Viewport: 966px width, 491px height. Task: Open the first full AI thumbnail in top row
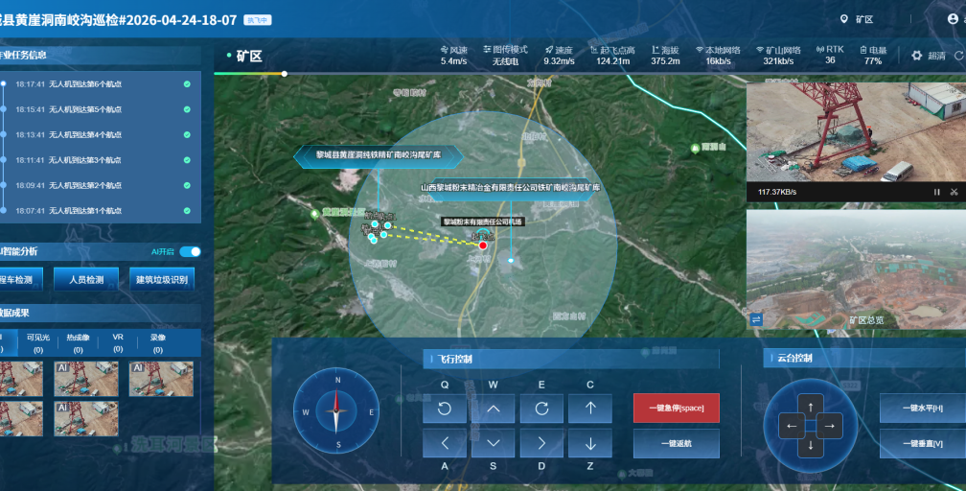(86, 379)
